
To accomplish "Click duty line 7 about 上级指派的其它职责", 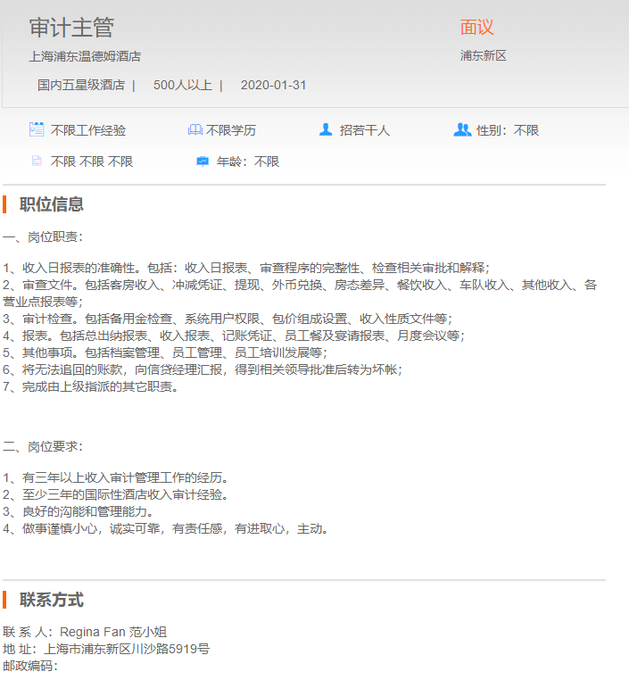I will [91, 386].
